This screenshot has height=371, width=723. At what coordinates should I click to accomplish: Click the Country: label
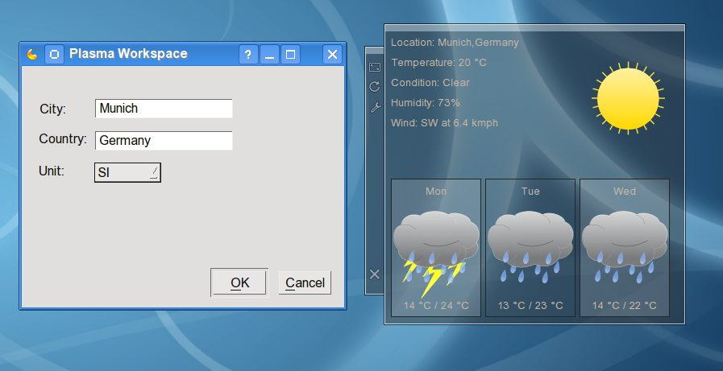pyautogui.click(x=63, y=139)
